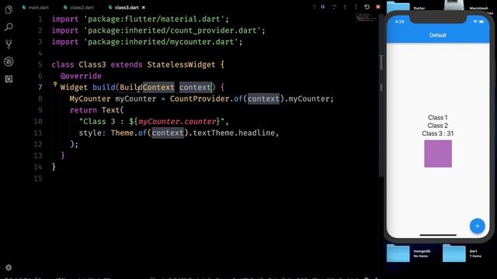Click 'MyCounter' type on line 8
497x279 pixels.
point(90,99)
